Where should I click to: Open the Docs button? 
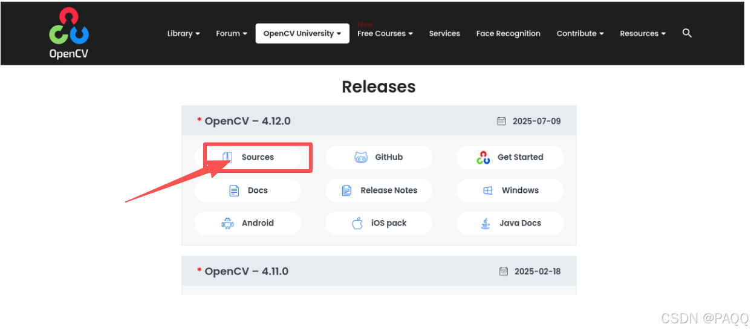click(x=247, y=190)
